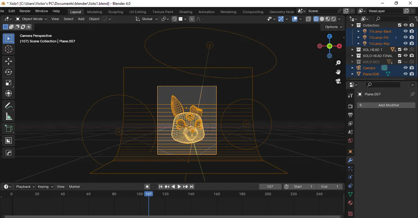
Task: Choose the Add Cube tool
Action: (8, 129)
